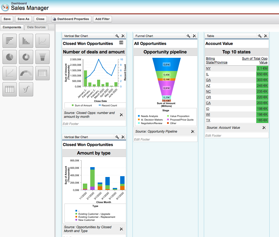Open the NC state link
The height and width of the screenshot is (237, 279).
(208, 92)
